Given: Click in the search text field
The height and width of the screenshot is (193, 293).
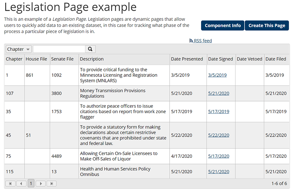Looking at the screenshot, I should pyautogui.click(x=59, y=49).
